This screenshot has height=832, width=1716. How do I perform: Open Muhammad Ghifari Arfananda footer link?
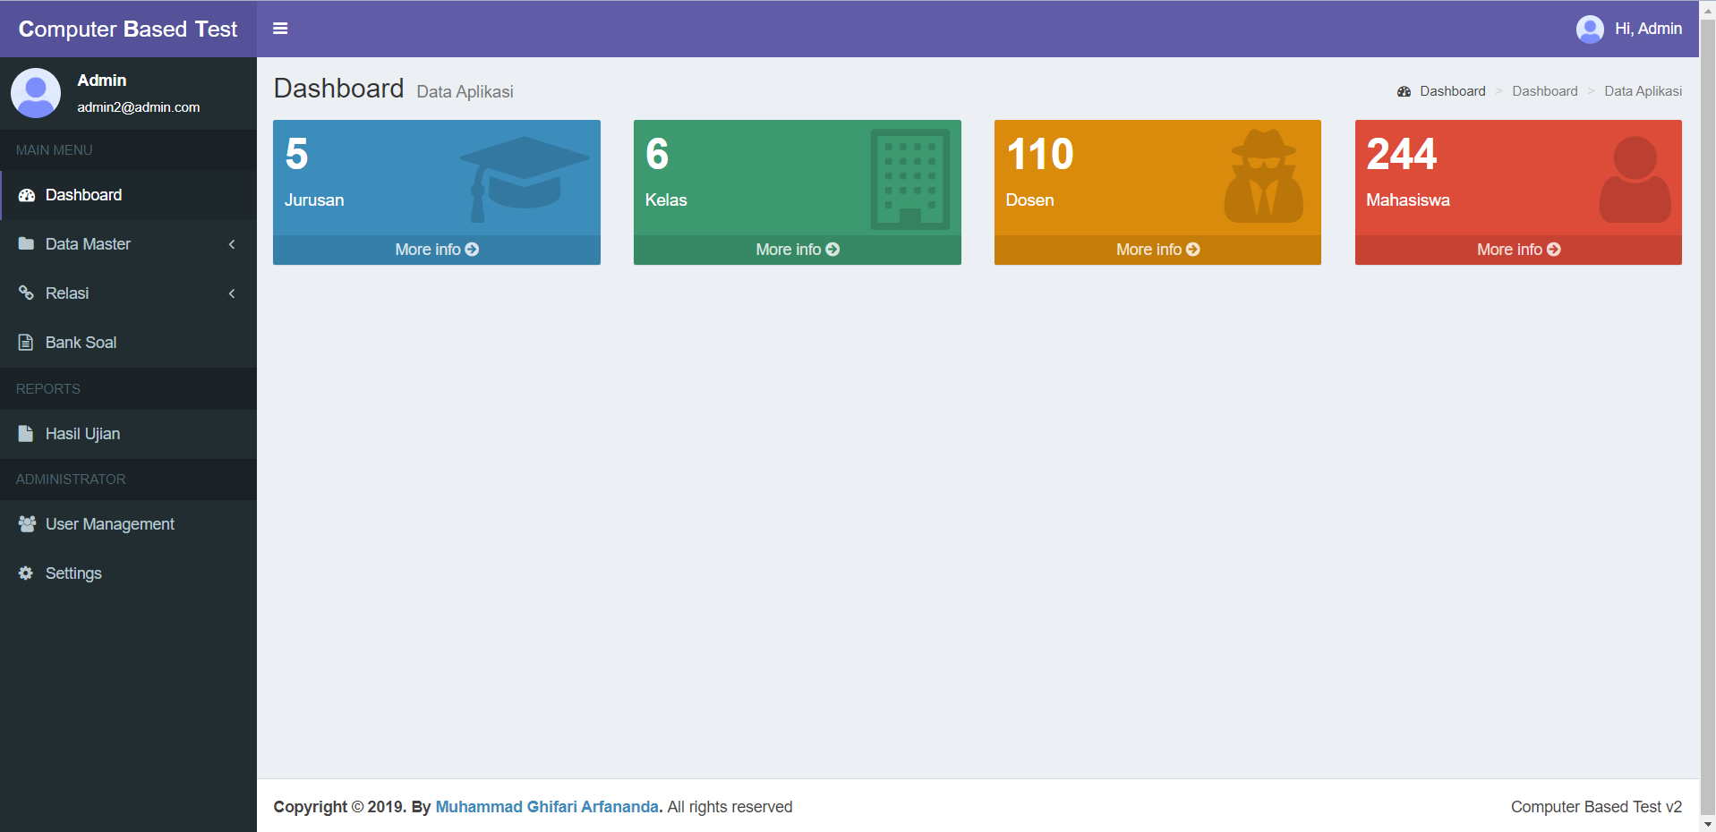point(546,807)
